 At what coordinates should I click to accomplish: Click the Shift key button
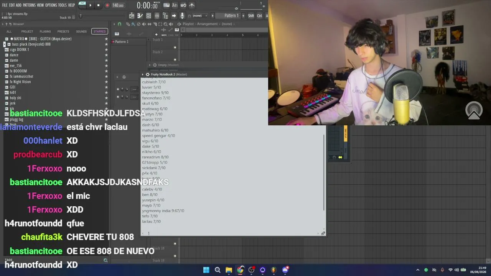[251, 16]
